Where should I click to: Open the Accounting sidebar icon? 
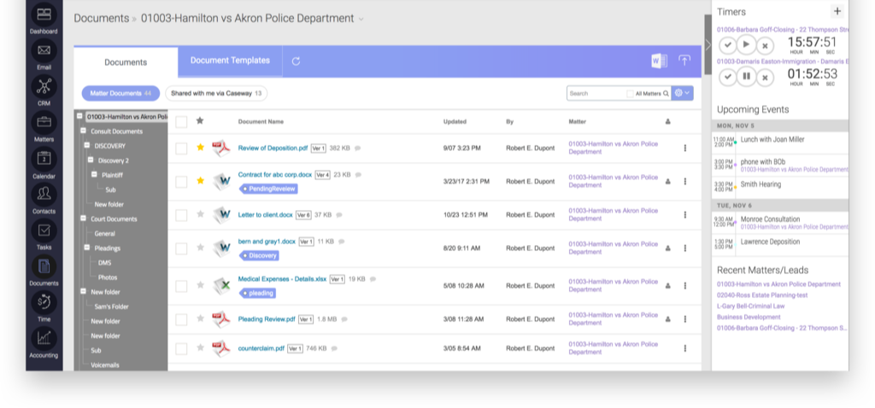coord(44,338)
